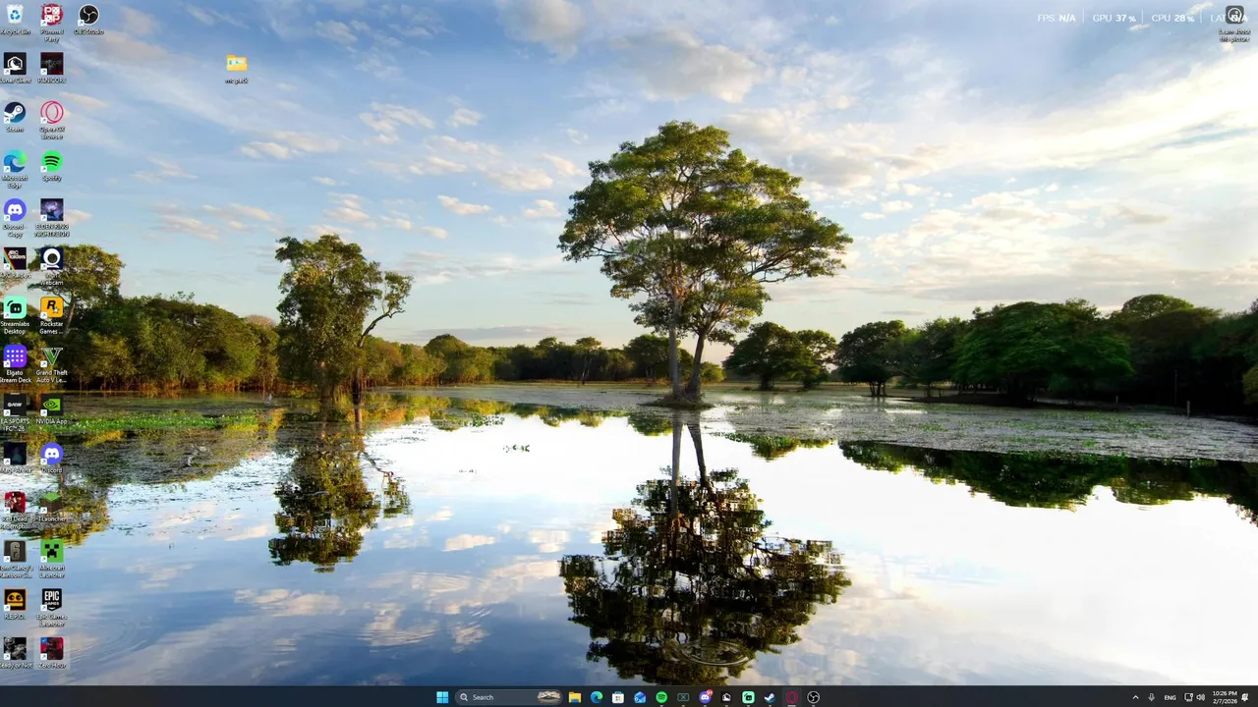Open the OBS Studio desktop shortcut
This screenshot has width=1258, height=707.
point(88,20)
